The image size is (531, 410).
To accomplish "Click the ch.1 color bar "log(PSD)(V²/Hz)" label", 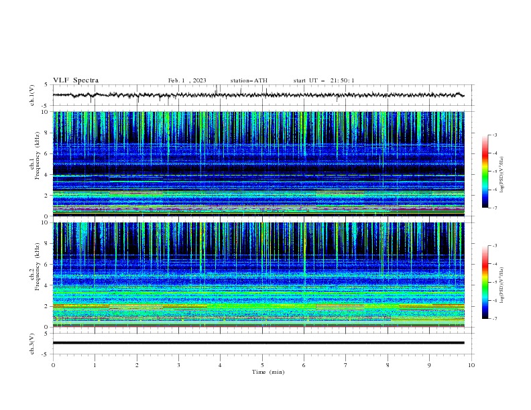I will point(502,175).
